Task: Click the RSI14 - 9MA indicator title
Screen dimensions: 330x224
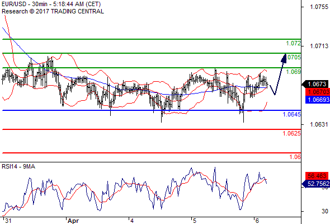Action: (18, 166)
